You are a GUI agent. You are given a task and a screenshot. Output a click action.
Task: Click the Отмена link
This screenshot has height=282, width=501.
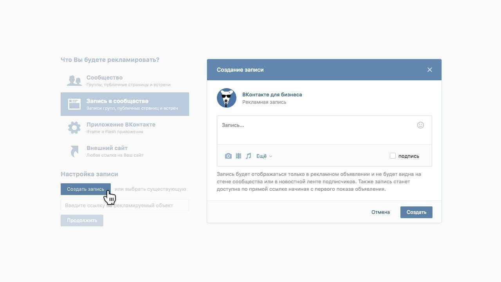click(380, 212)
